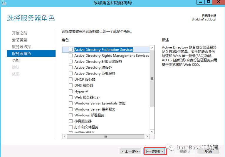
Task: Select the 打印和文件服务 checkbox
Action: click(70, 127)
